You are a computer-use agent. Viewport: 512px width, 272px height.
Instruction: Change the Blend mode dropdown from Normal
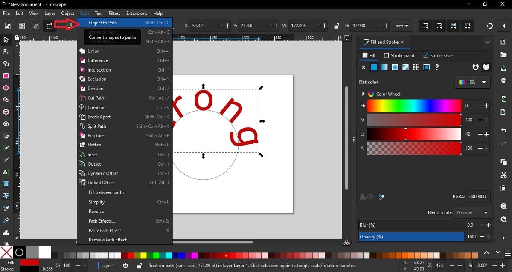[472, 212]
